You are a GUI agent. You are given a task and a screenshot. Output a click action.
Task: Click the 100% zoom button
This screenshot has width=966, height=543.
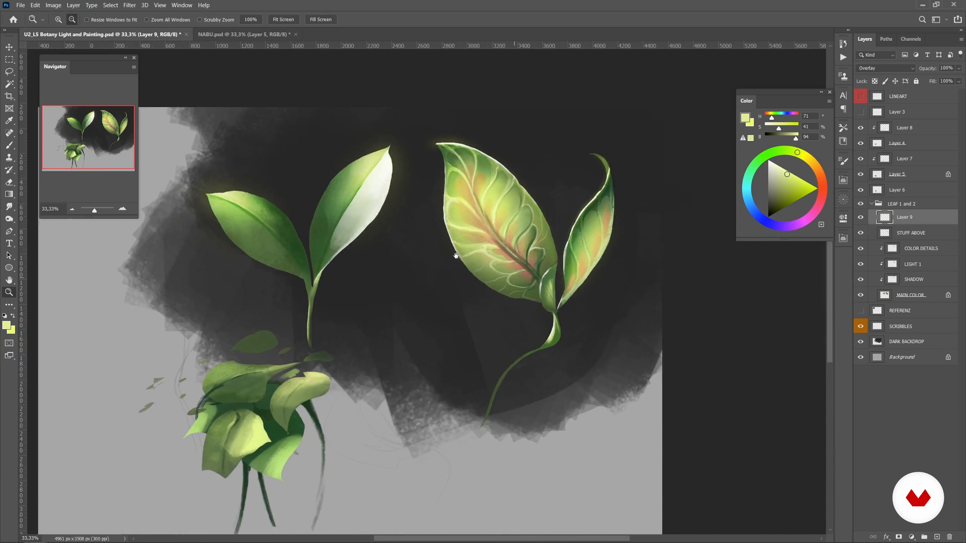tap(251, 20)
